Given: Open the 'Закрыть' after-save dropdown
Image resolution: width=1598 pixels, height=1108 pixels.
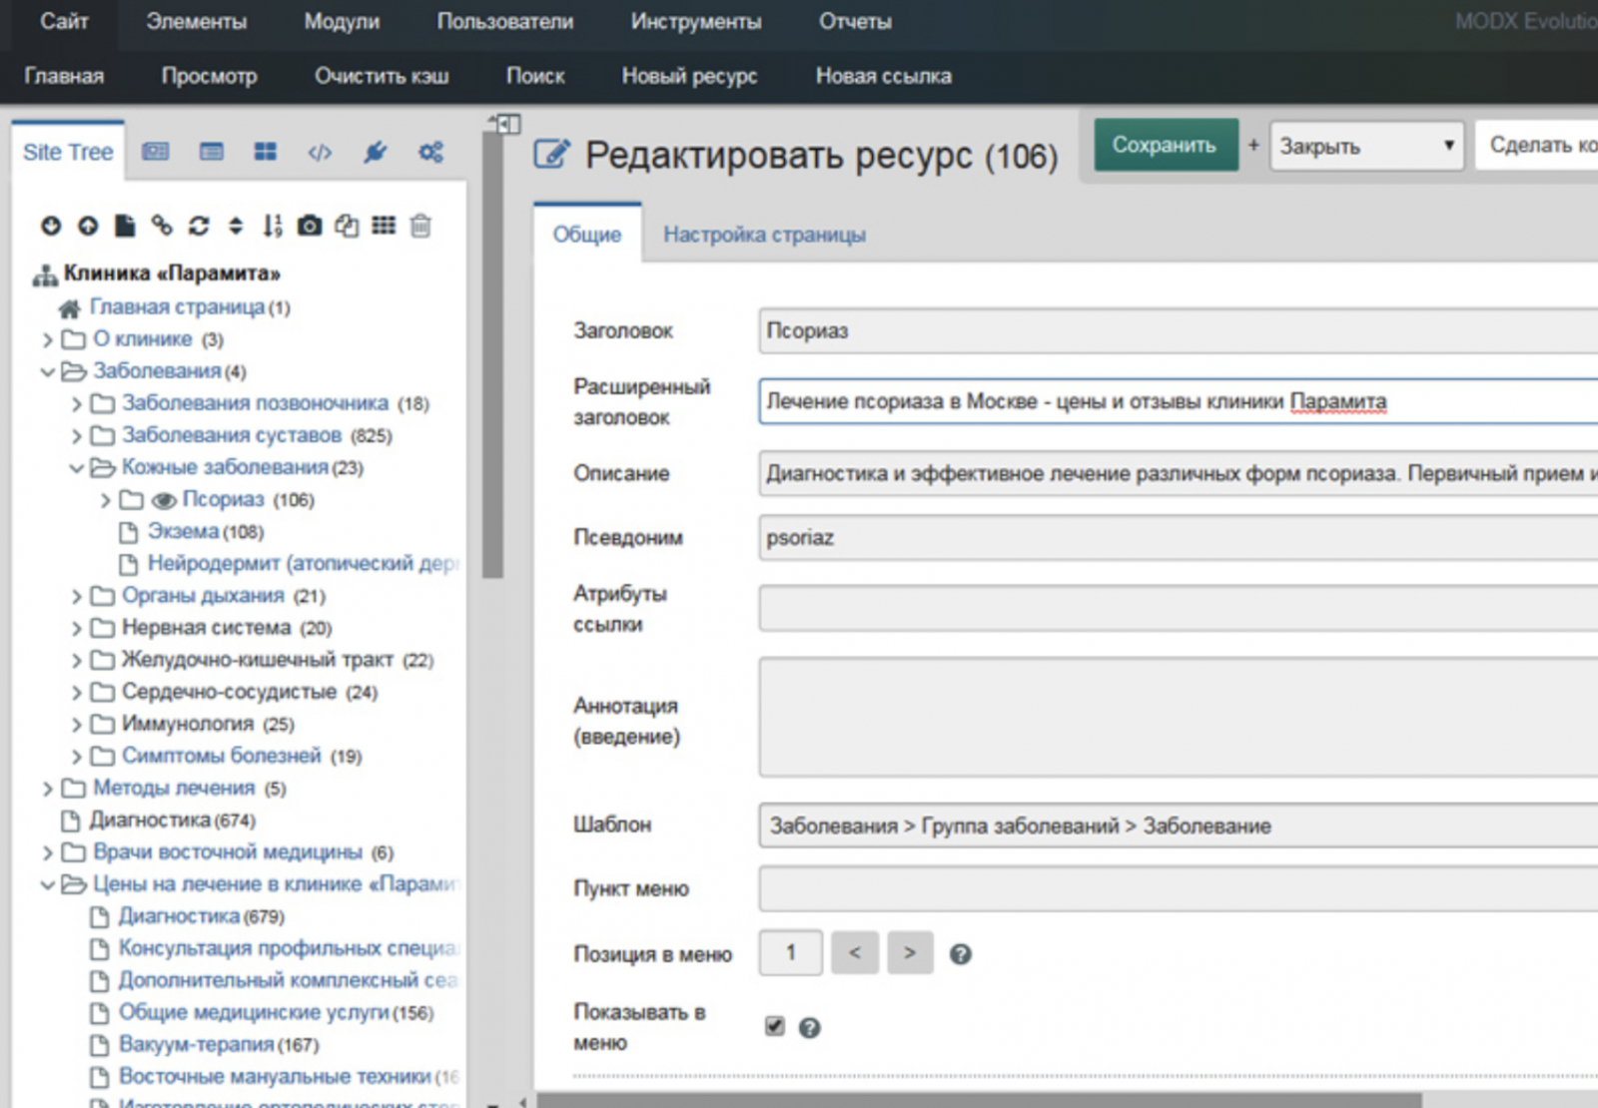Looking at the screenshot, I should 1365,146.
